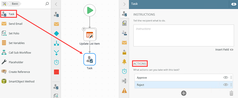Viewport: 238px width, 98px height.
Task: Click drag handle of Approve action
Action: click(x=231, y=78)
